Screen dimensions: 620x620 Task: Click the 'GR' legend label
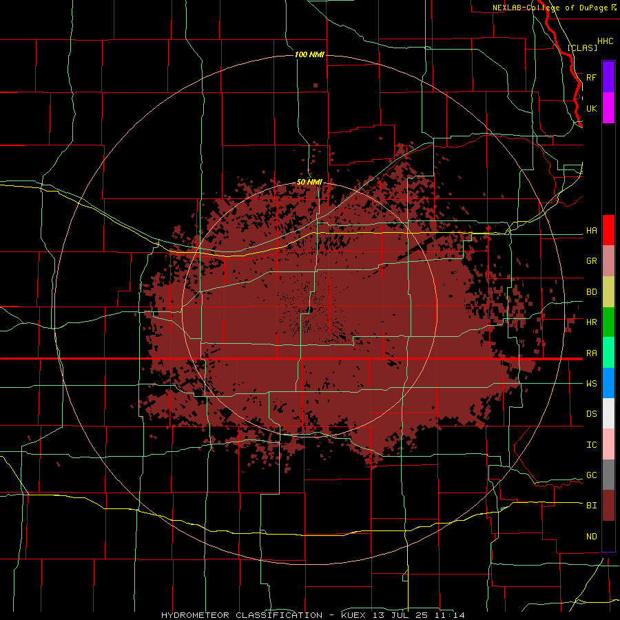(x=591, y=261)
